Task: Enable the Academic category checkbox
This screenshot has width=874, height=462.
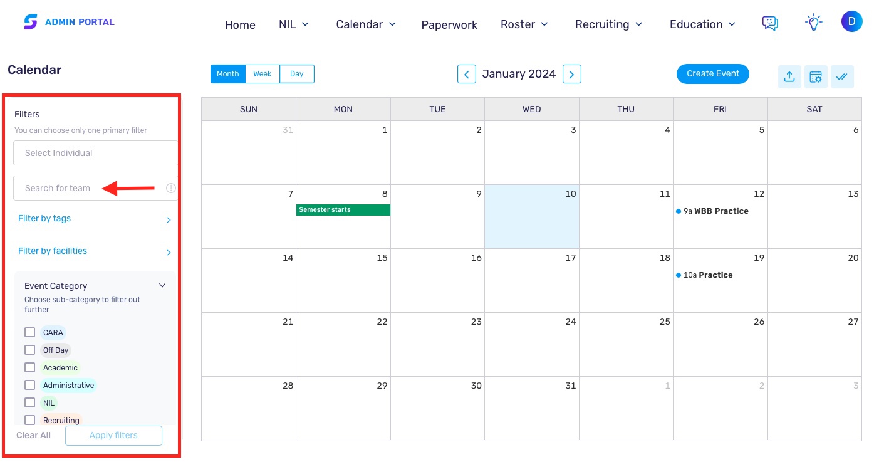Action: point(29,367)
